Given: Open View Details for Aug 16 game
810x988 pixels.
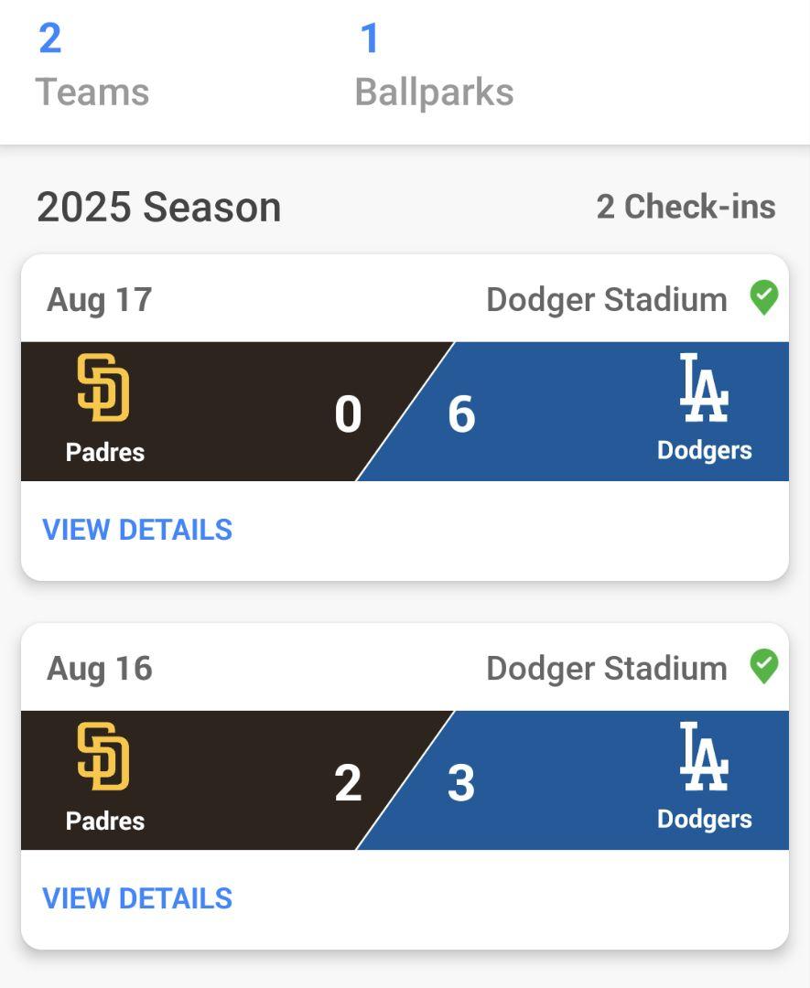Looking at the screenshot, I should [137, 898].
